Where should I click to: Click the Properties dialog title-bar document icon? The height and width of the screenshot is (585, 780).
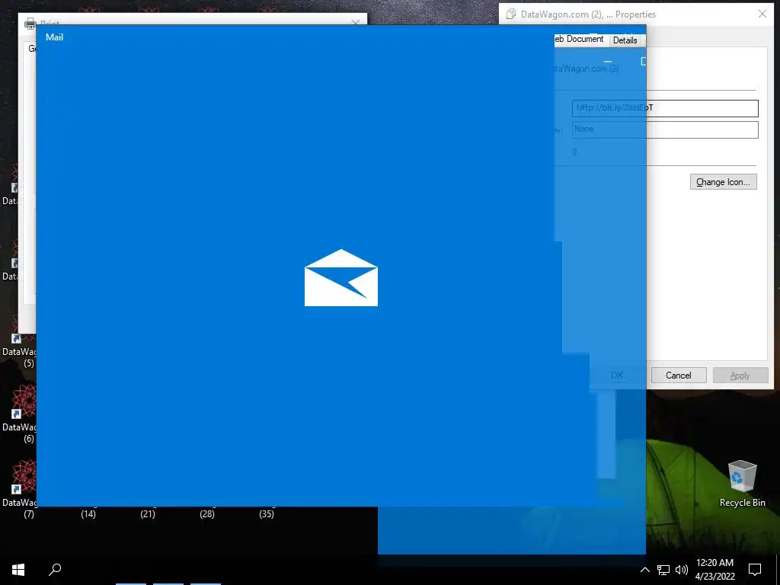point(511,14)
